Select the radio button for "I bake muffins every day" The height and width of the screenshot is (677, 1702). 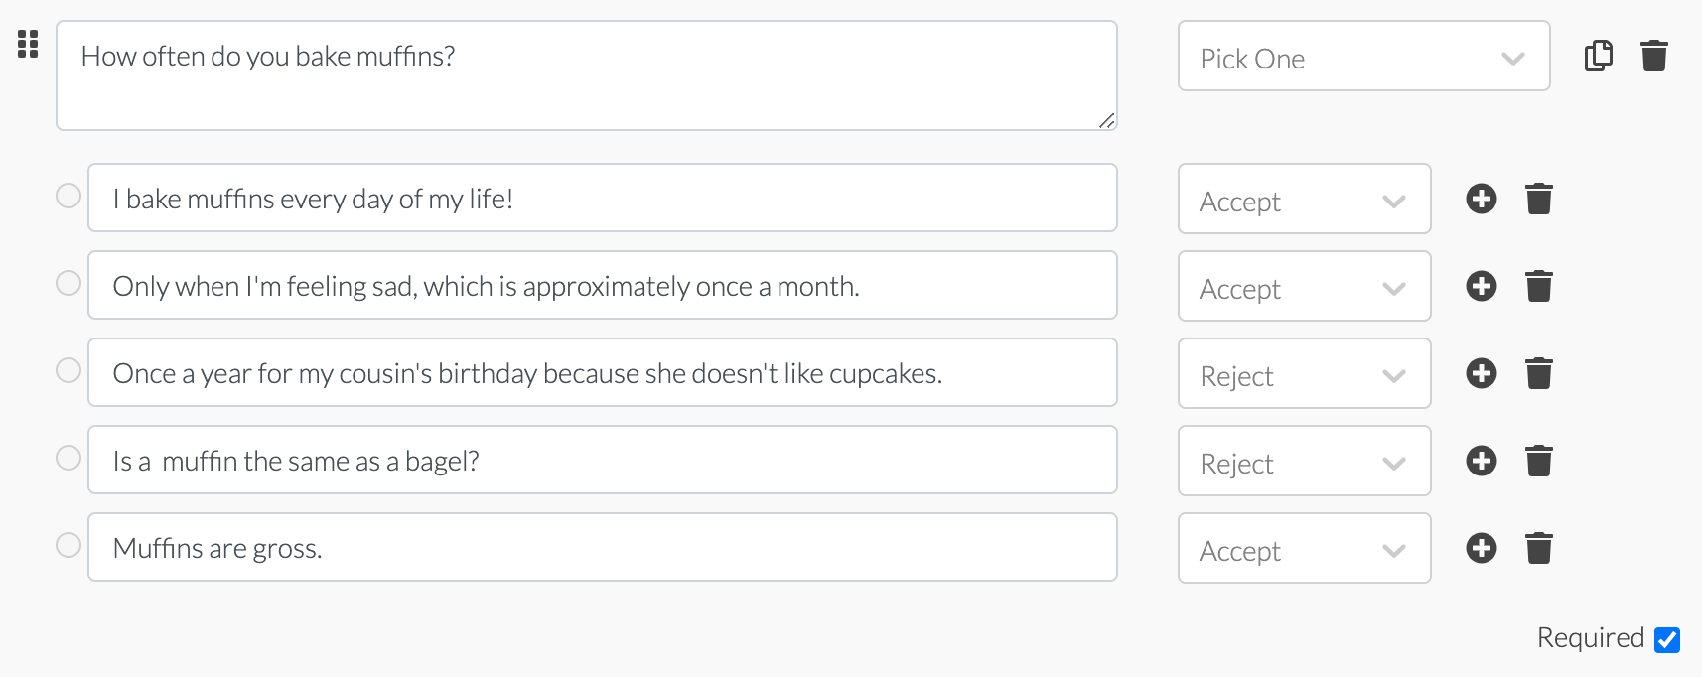click(x=68, y=195)
